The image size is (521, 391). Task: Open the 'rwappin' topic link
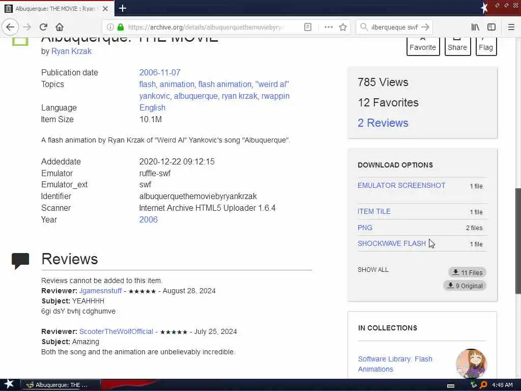[x=275, y=96]
